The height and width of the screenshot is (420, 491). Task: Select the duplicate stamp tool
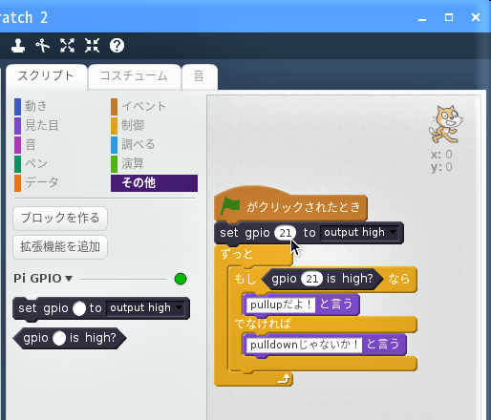point(18,46)
